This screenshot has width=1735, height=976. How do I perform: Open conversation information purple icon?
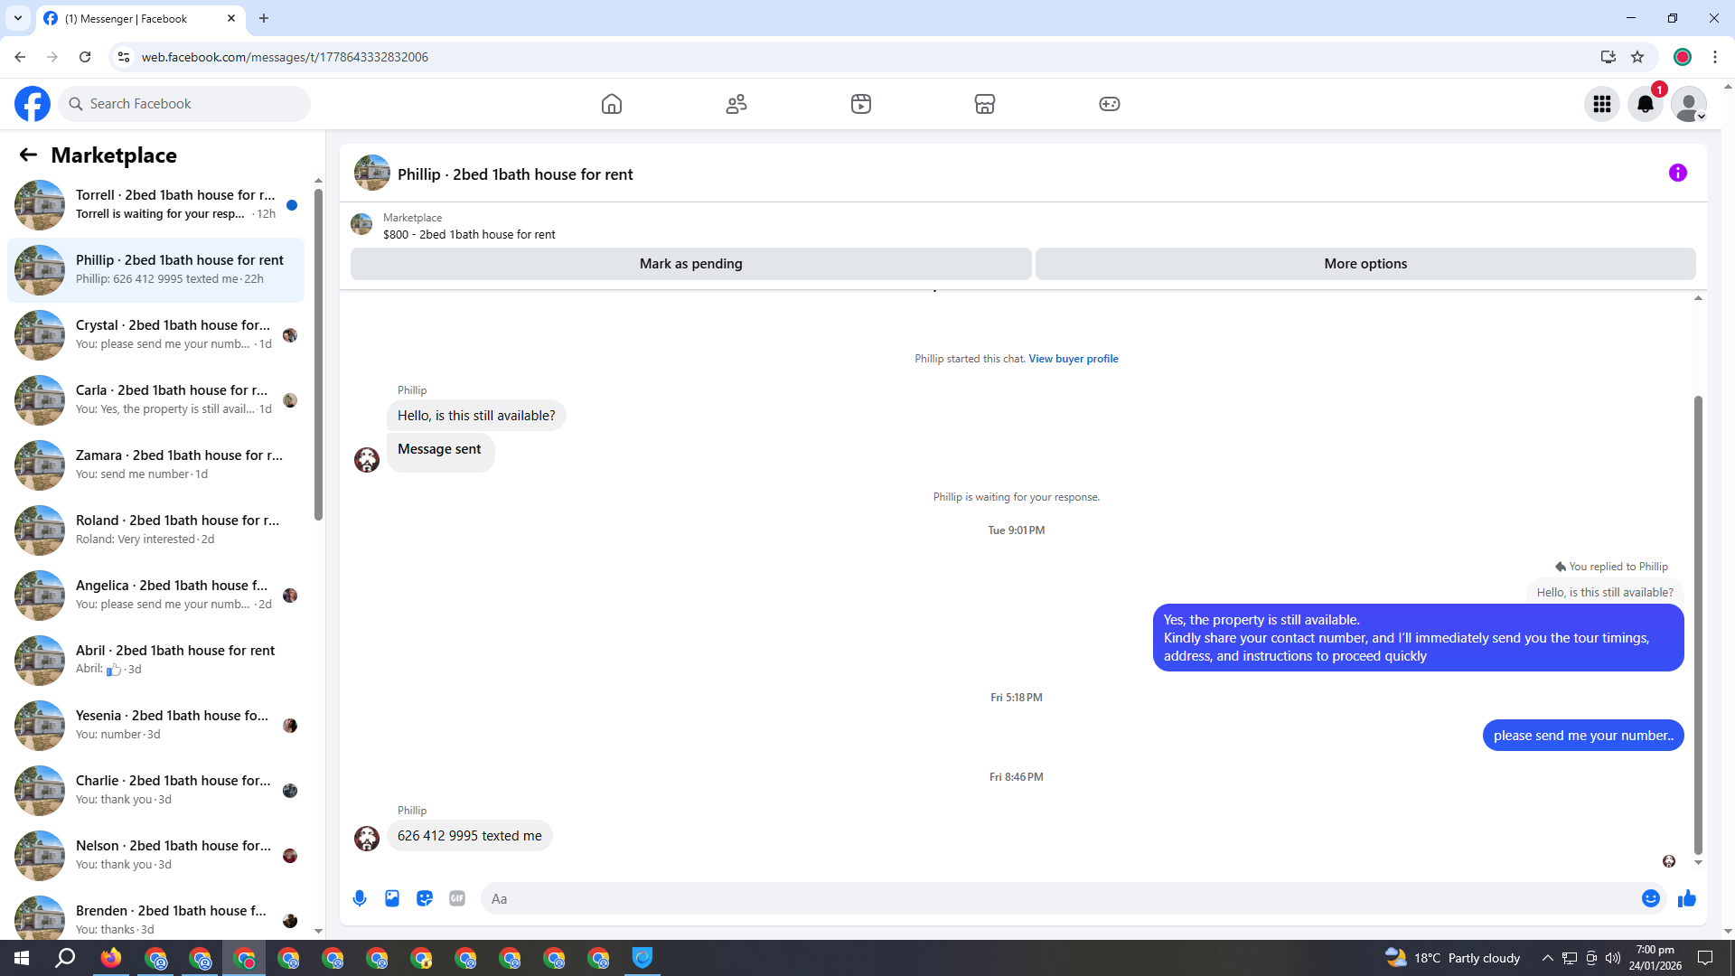point(1677,173)
